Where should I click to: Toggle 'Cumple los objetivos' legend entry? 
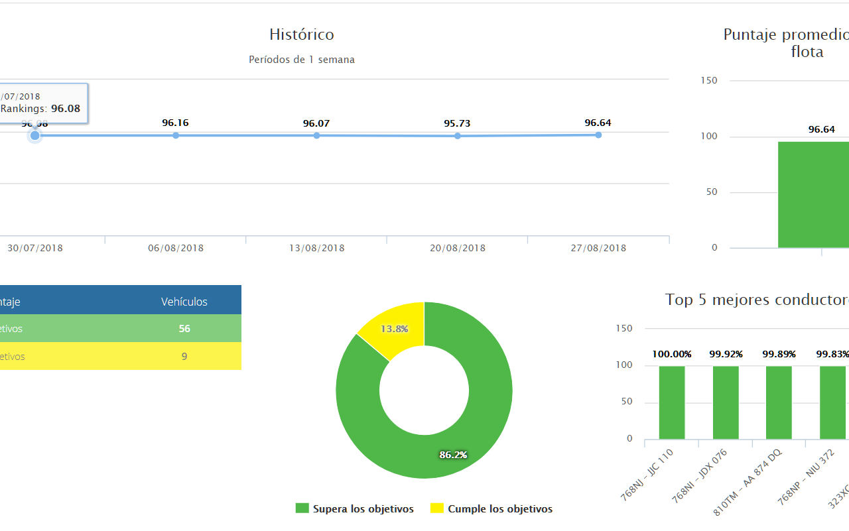pyautogui.click(x=491, y=508)
